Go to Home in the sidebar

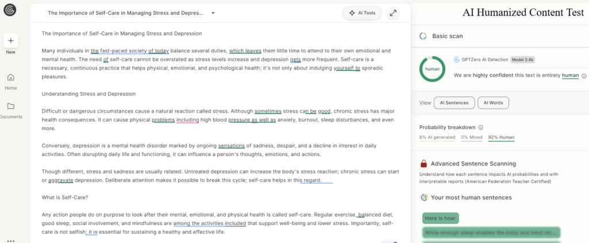[x=10, y=82]
